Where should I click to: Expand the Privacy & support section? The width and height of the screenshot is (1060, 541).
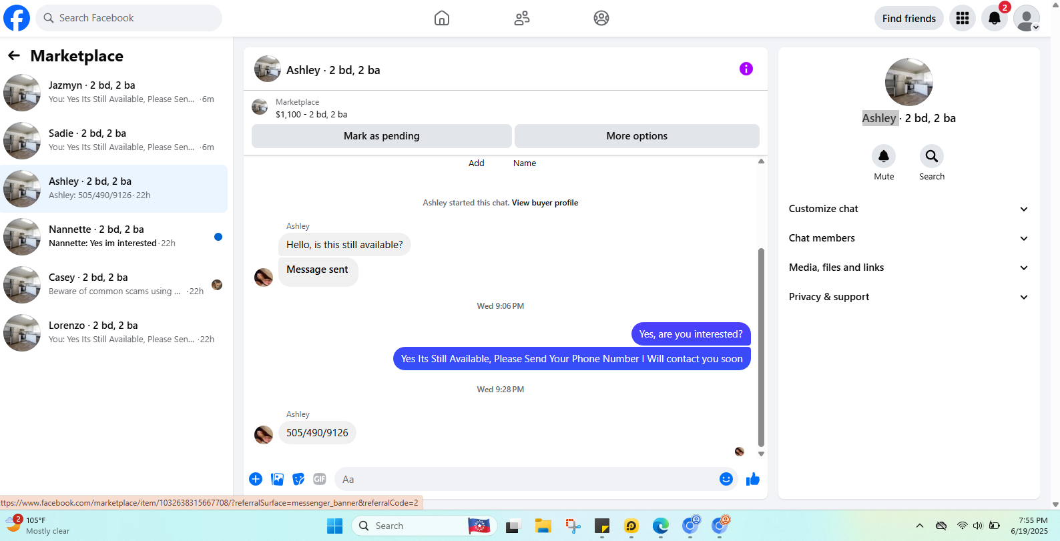click(x=908, y=297)
